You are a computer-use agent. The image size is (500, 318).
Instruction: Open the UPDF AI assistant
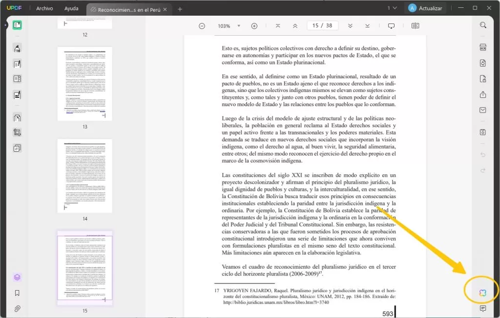tap(482, 293)
